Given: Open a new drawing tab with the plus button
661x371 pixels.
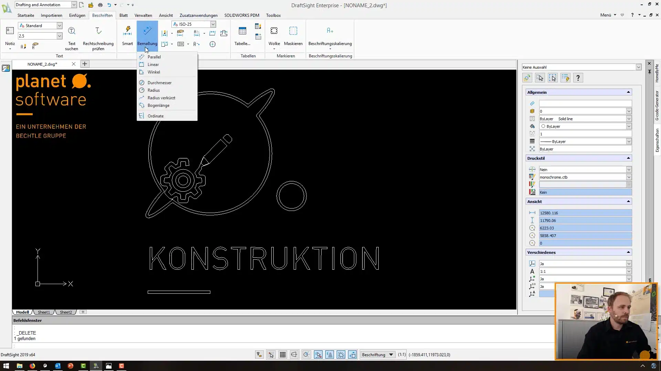Looking at the screenshot, I should pyautogui.click(x=85, y=64).
